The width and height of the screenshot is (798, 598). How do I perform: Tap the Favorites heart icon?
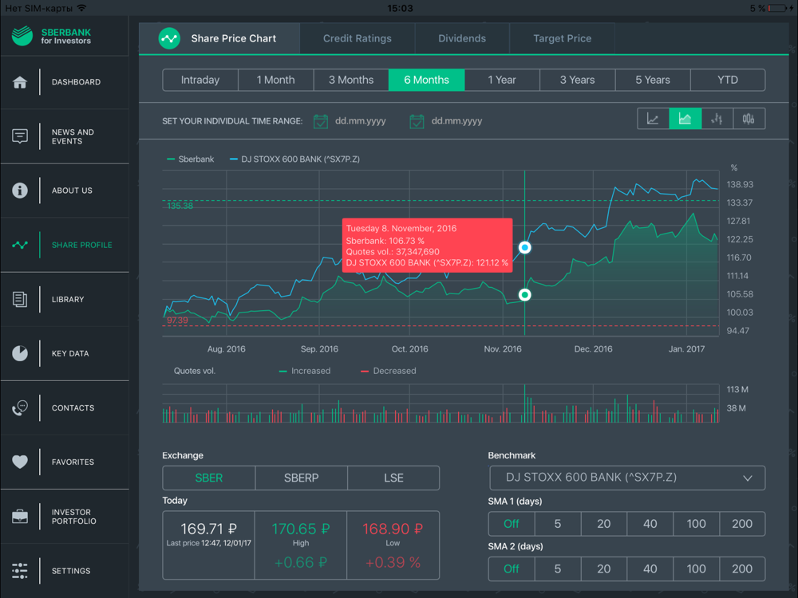(20, 462)
